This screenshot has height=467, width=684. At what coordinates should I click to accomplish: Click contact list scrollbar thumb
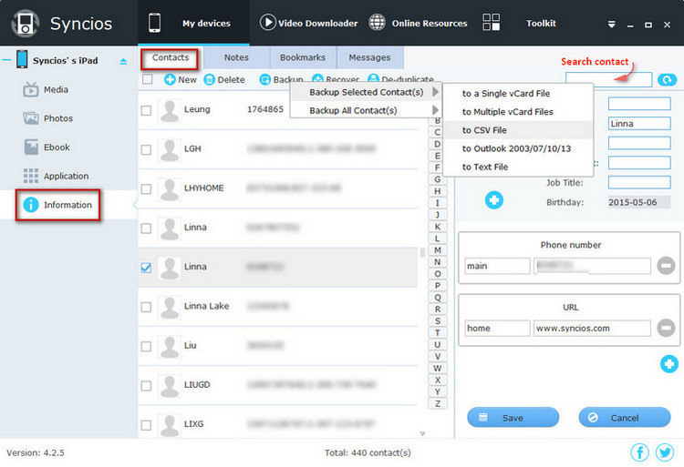click(422, 252)
